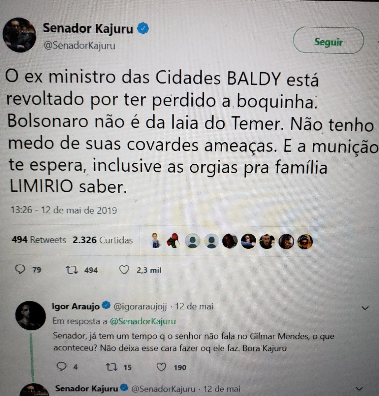379x396 pixels.
Task: Expand options chevron on Igor Araujo's reply
Action: (365, 308)
